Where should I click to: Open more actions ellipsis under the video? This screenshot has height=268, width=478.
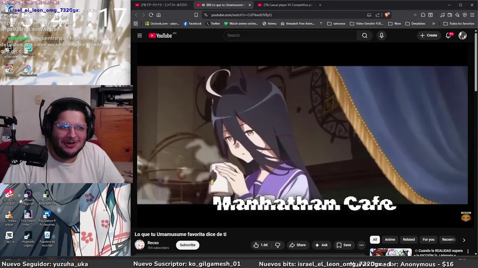pyautogui.click(x=361, y=245)
